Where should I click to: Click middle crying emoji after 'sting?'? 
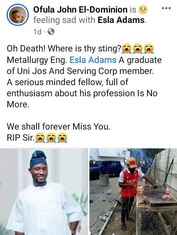[138, 49]
